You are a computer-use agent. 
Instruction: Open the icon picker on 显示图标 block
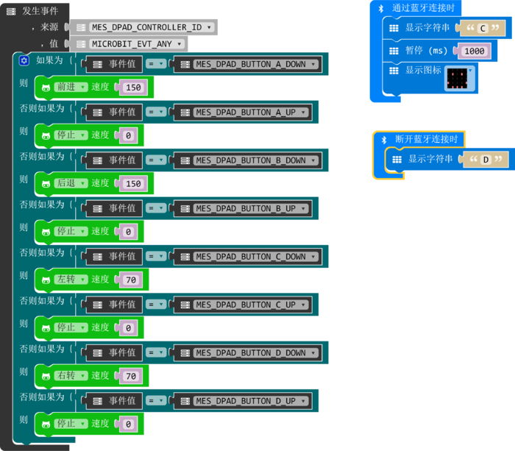[460, 79]
